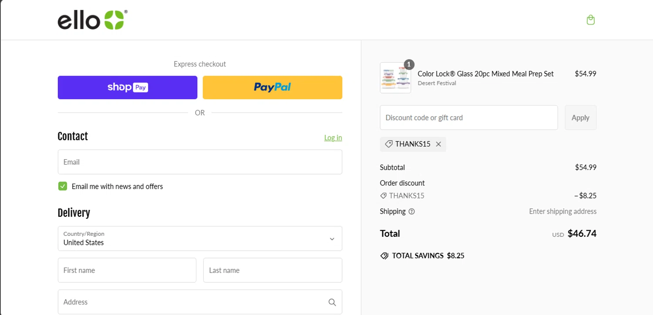Screen dimensions: 653x315
Task: Click the Contact section heading
Action: point(73,136)
